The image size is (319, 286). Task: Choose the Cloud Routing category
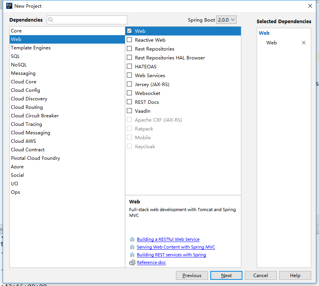[x=67, y=107]
